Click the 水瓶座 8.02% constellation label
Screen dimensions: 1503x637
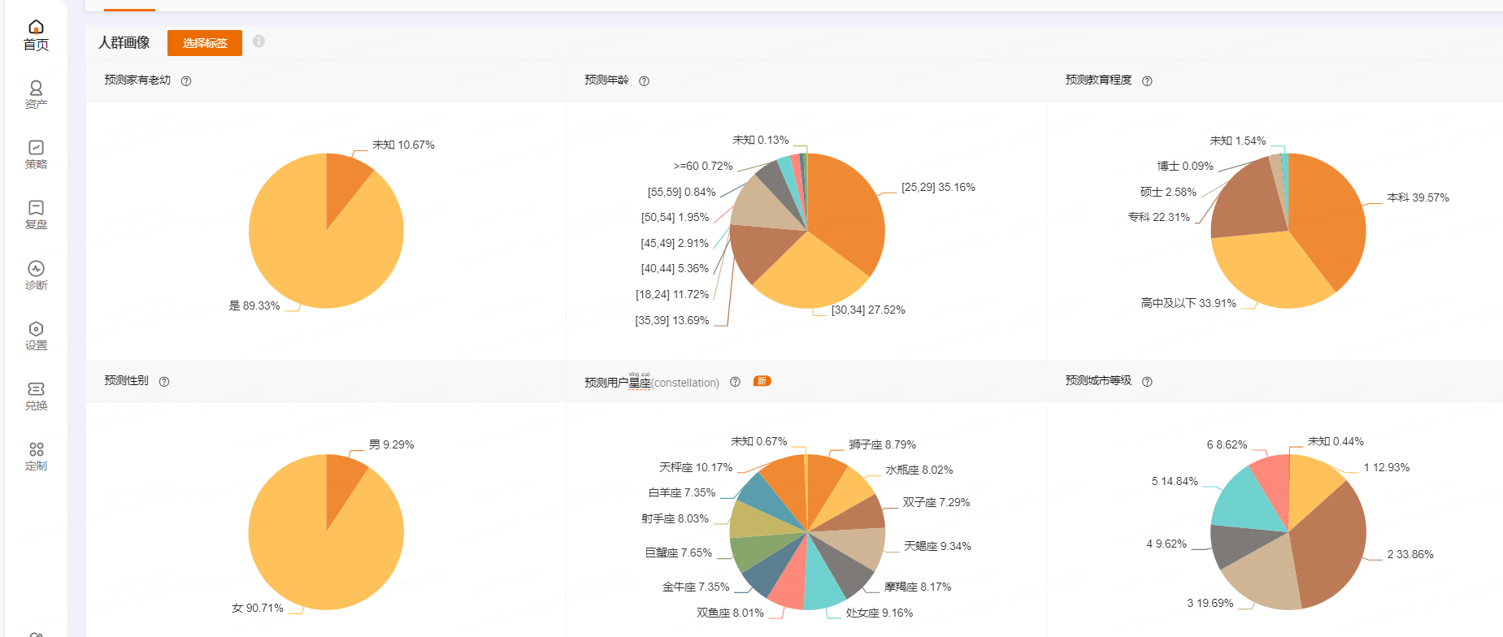click(x=919, y=470)
